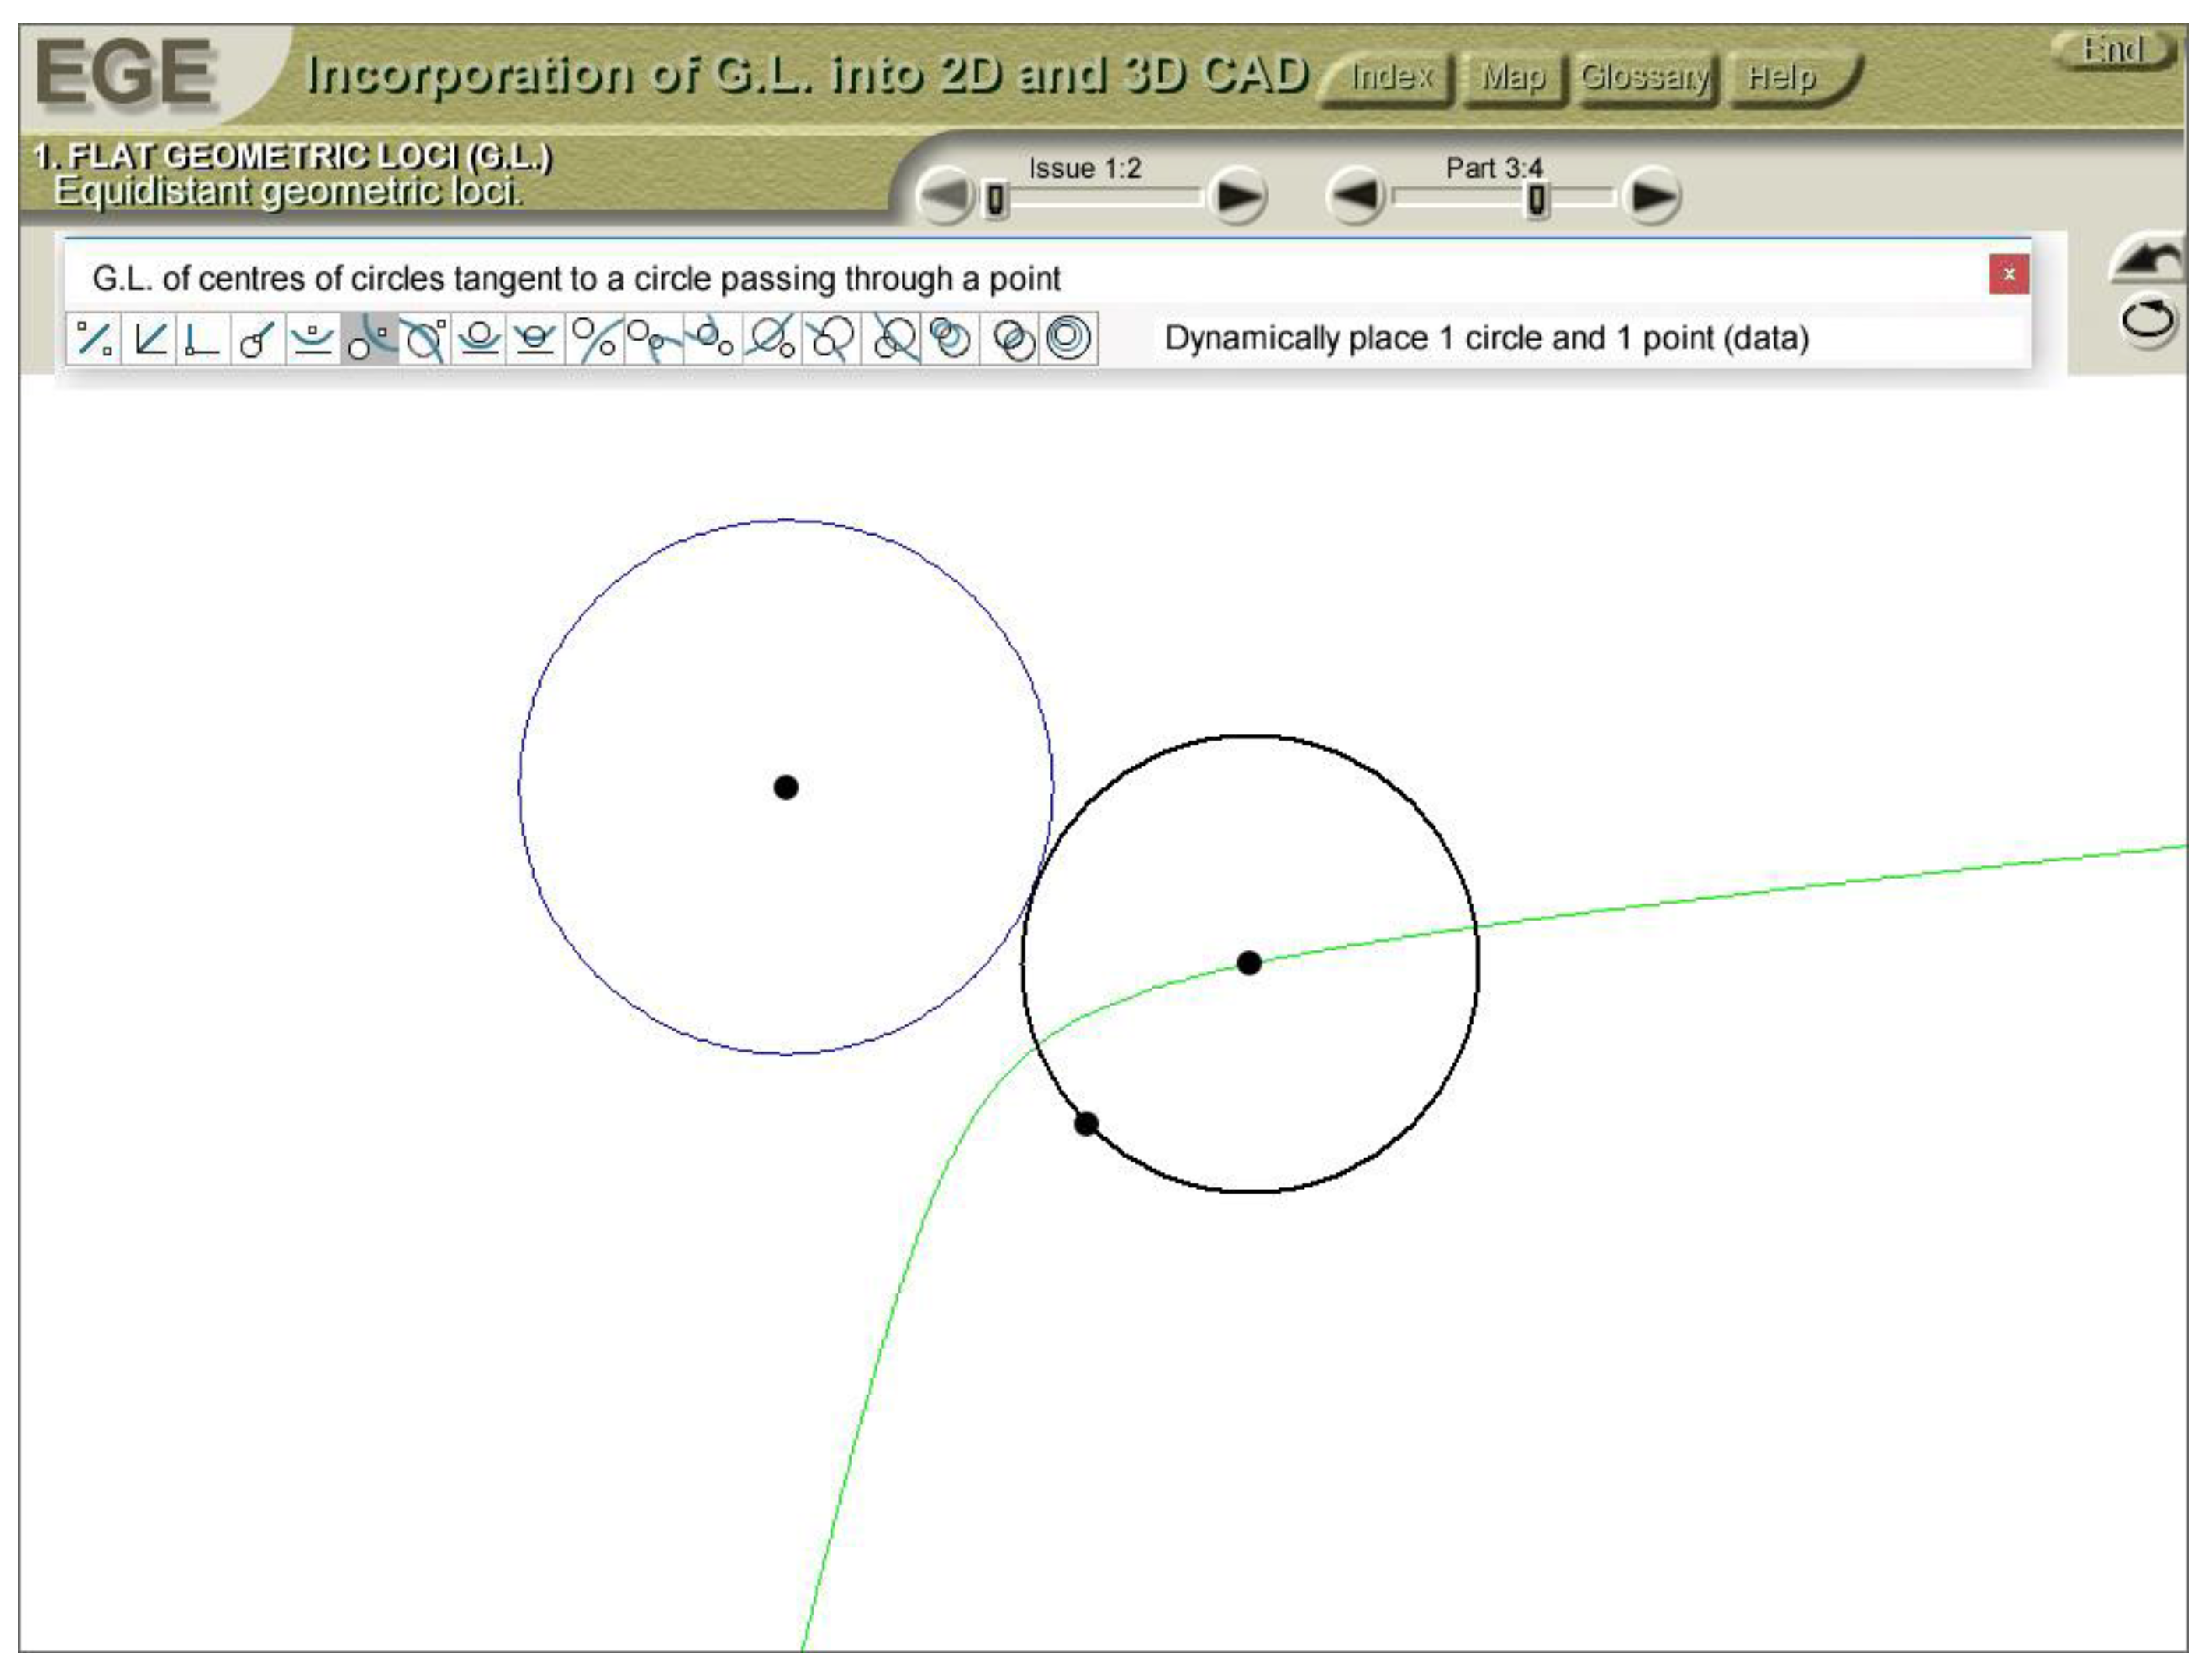Viewport: 2206px width, 1680px height.
Task: Open the Map tab
Action: click(x=1512, y=77)
